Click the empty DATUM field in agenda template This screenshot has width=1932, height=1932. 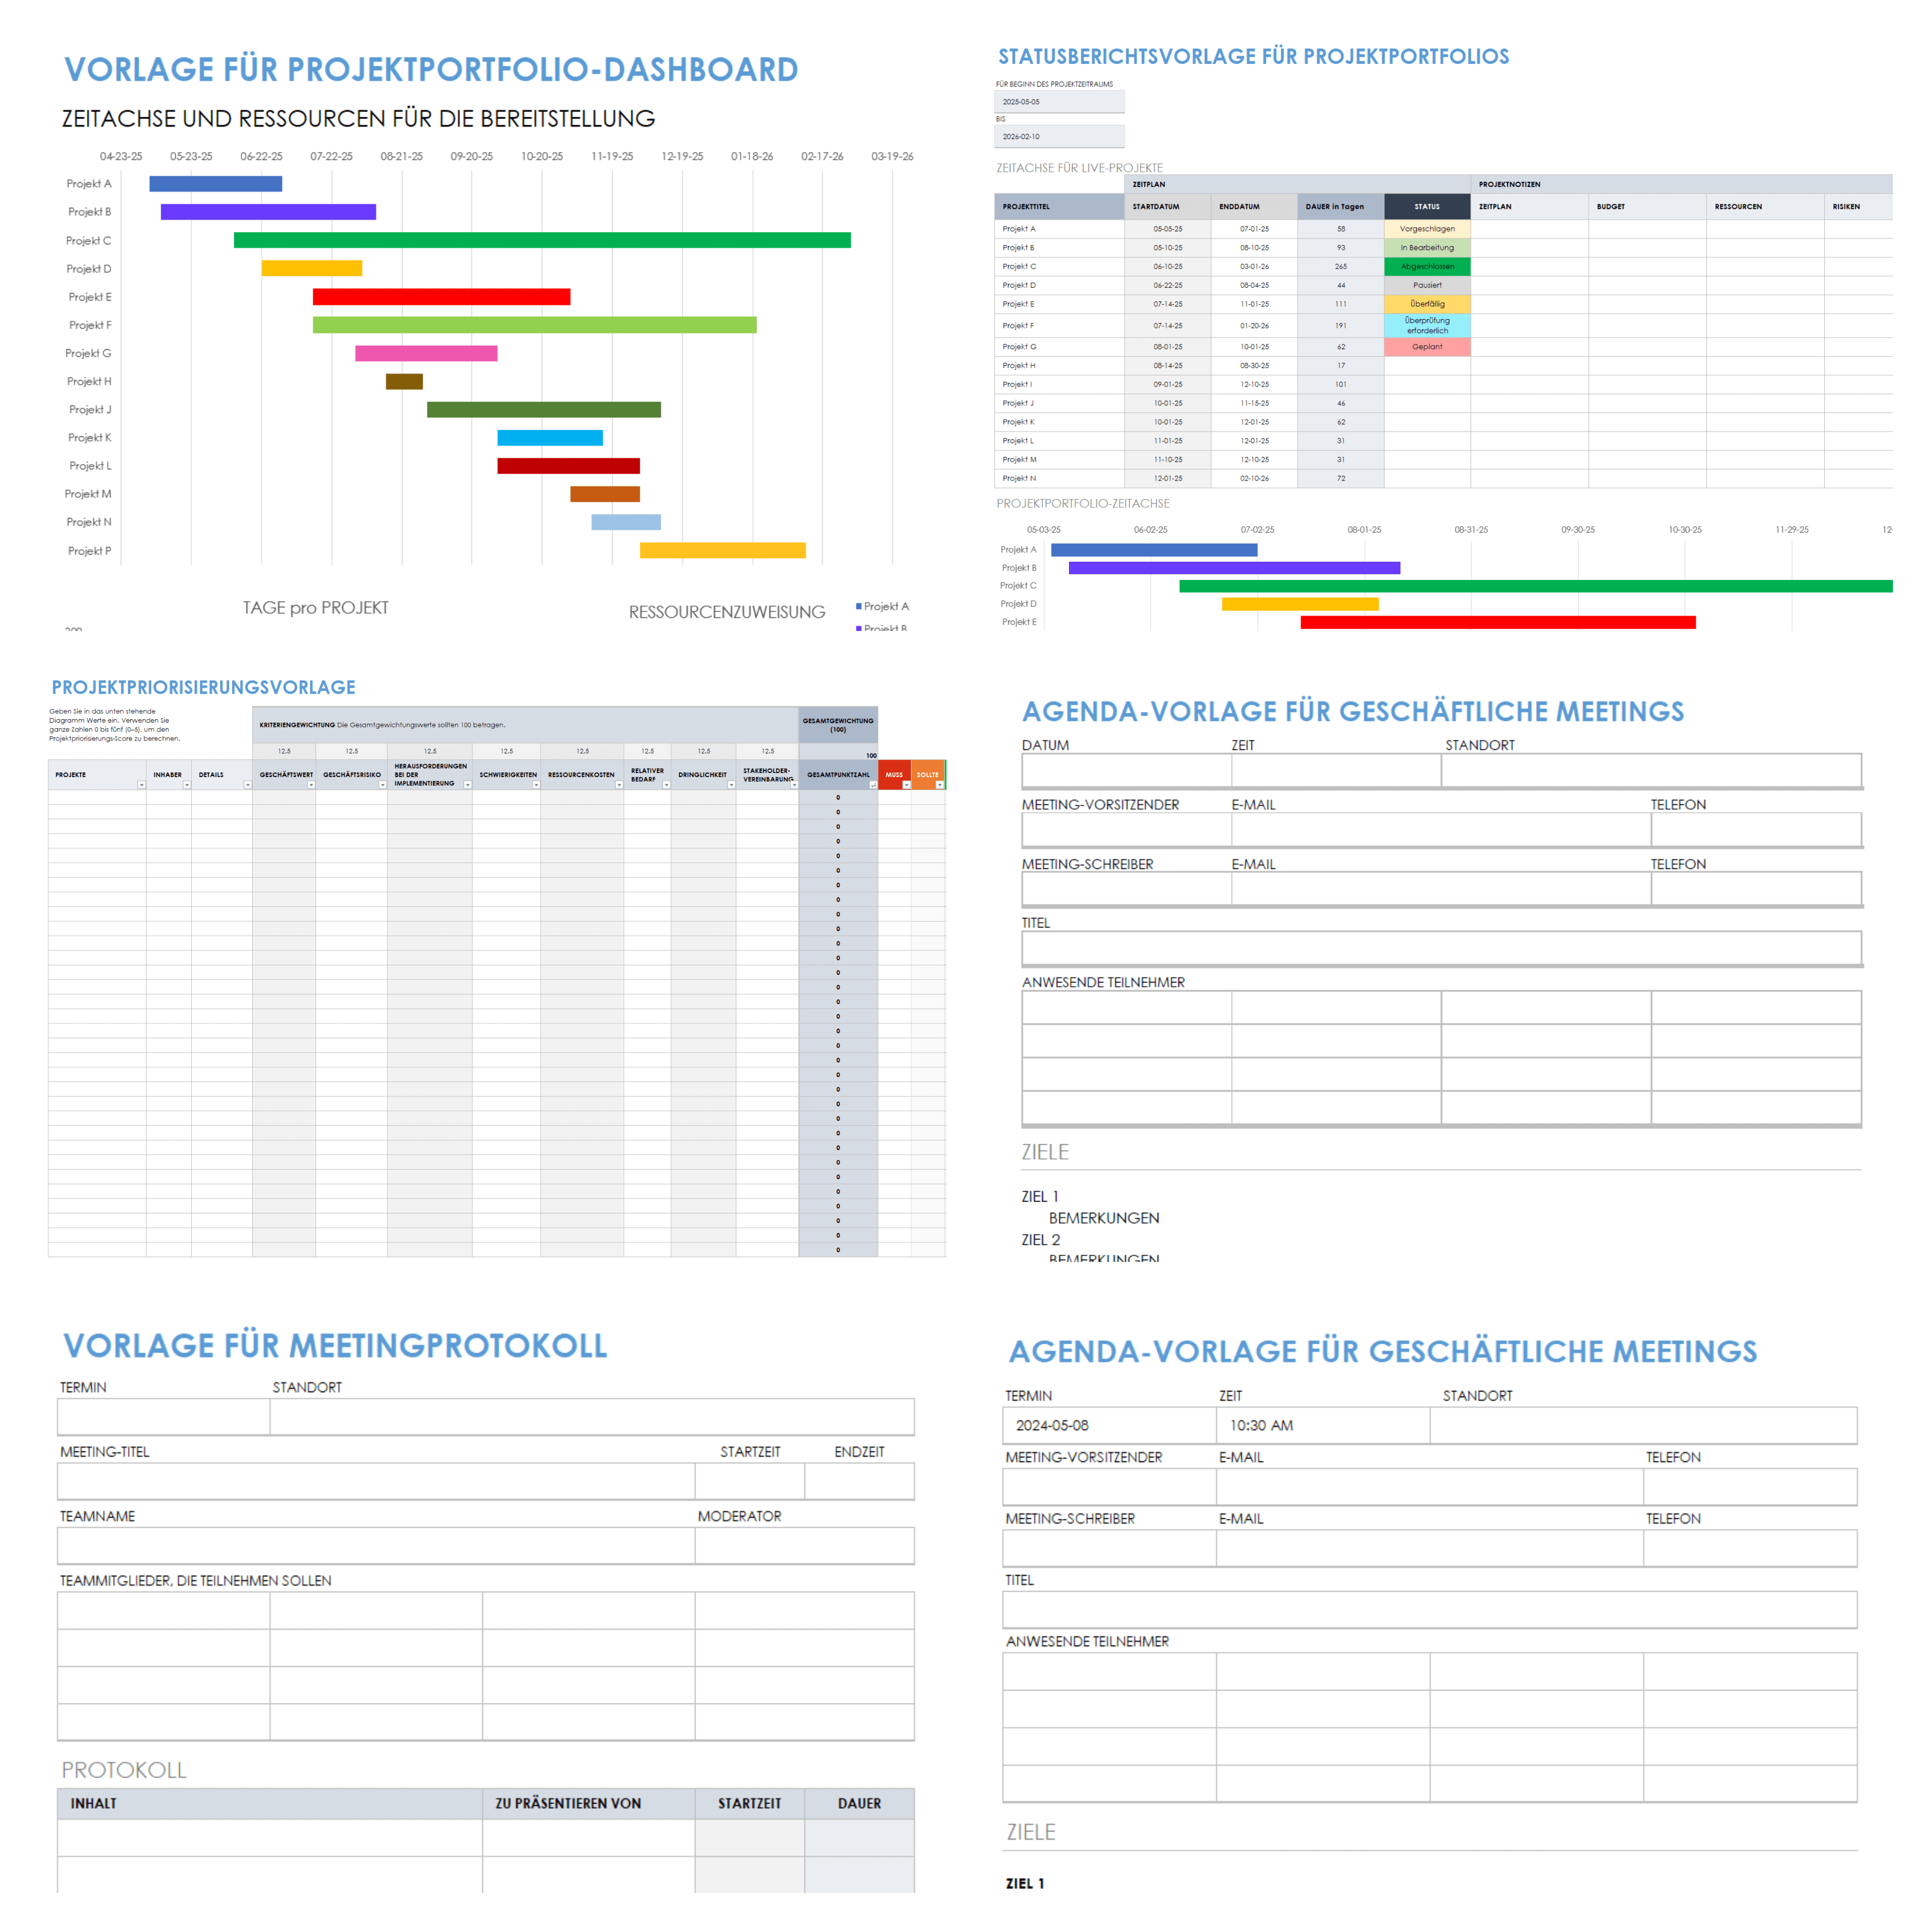tap(1126, 771)
